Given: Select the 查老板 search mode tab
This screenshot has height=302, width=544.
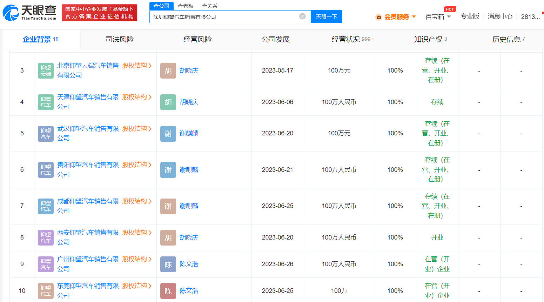Looking at the screenshot, I should click(x=186, y=6).
